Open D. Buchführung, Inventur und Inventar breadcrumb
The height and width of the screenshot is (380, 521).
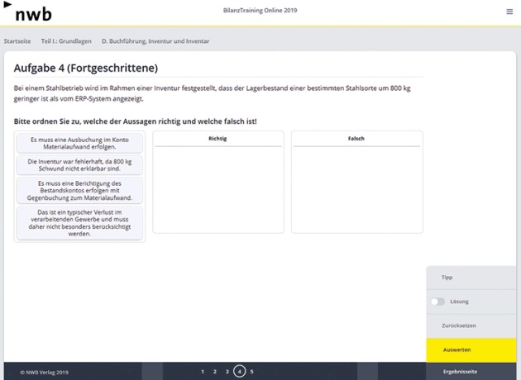[155, 40]
